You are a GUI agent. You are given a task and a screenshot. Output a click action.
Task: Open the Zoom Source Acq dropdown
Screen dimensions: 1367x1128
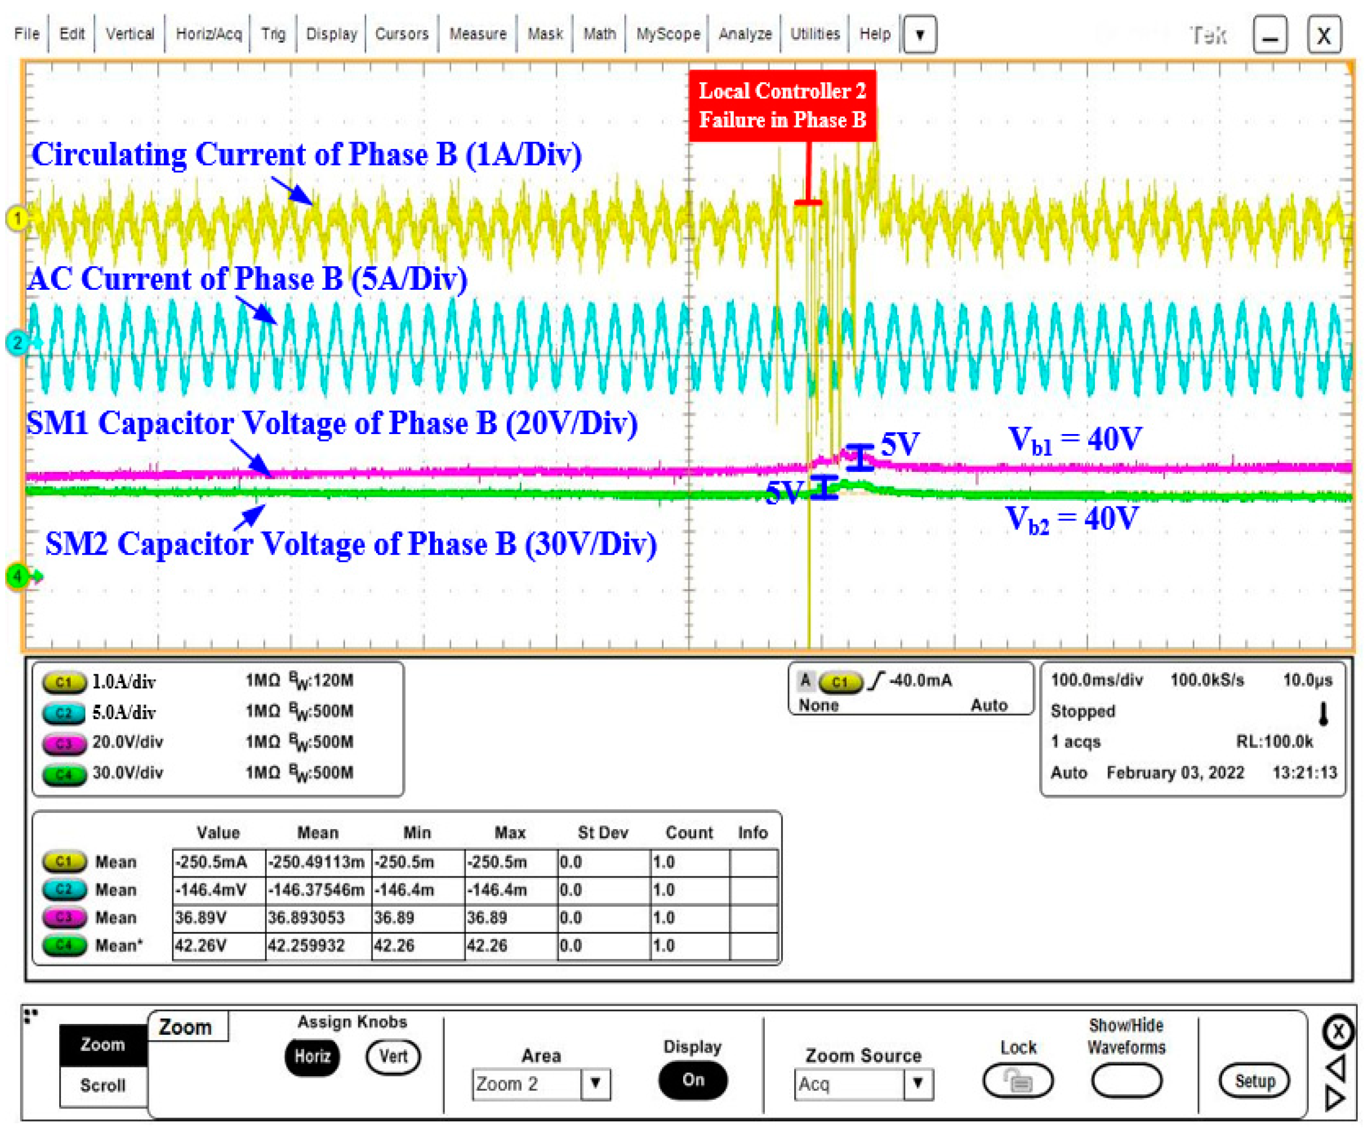pyautogui.click(x=918, y=1083)
